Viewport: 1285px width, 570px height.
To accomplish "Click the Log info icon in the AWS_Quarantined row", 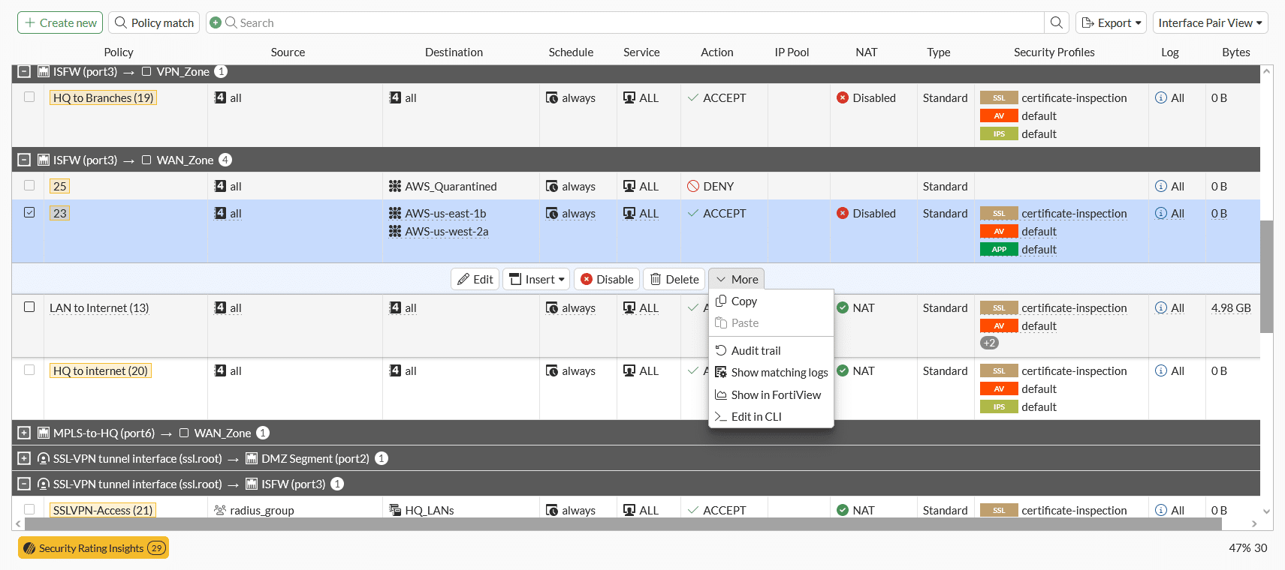I will [1160, 186].
